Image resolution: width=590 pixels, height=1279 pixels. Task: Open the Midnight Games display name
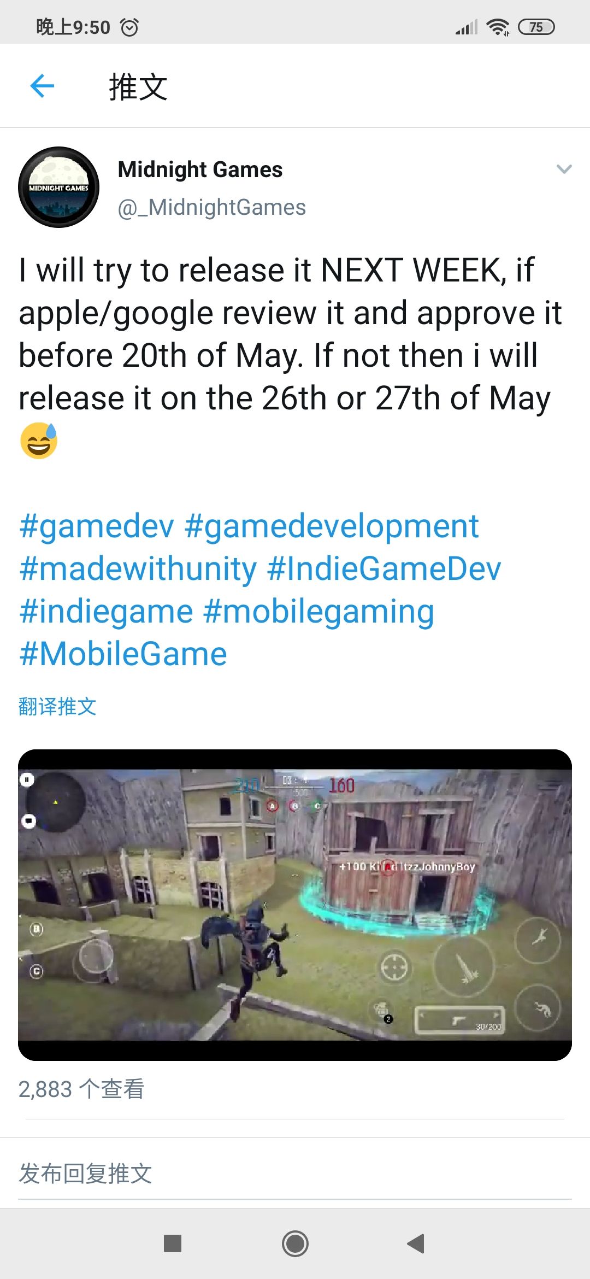coord(200,169)
